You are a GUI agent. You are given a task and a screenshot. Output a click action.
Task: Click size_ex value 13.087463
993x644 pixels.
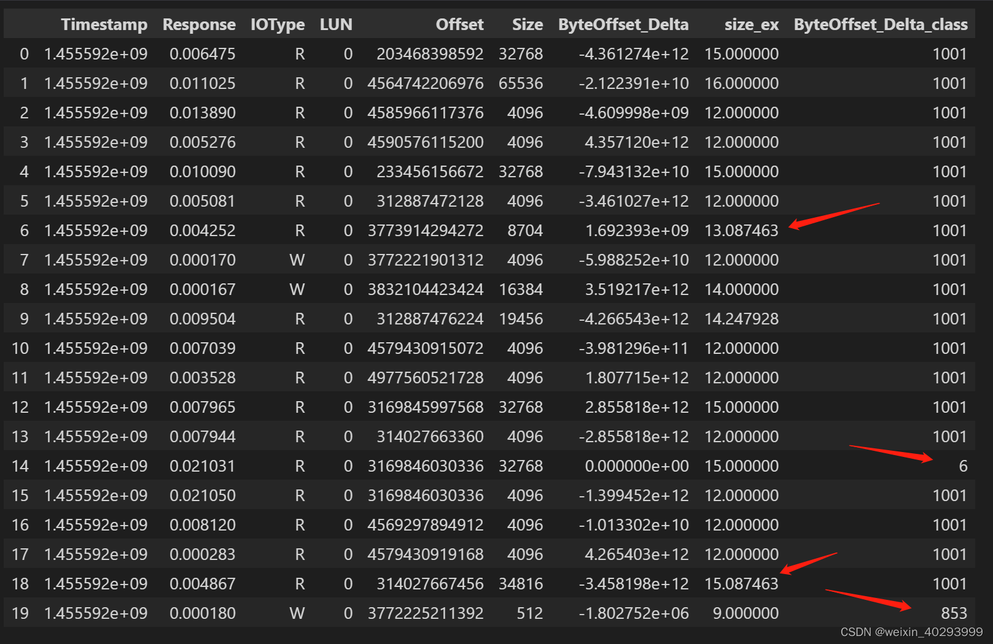click(741, 231)
